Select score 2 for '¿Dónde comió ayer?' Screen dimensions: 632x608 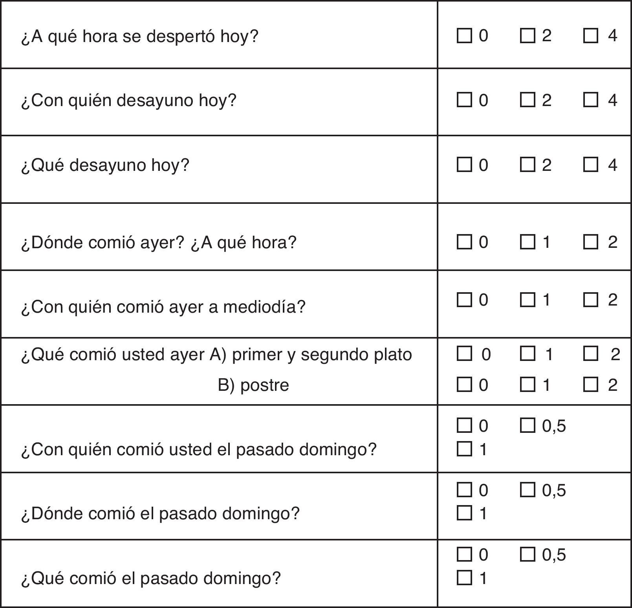point(591,242)
